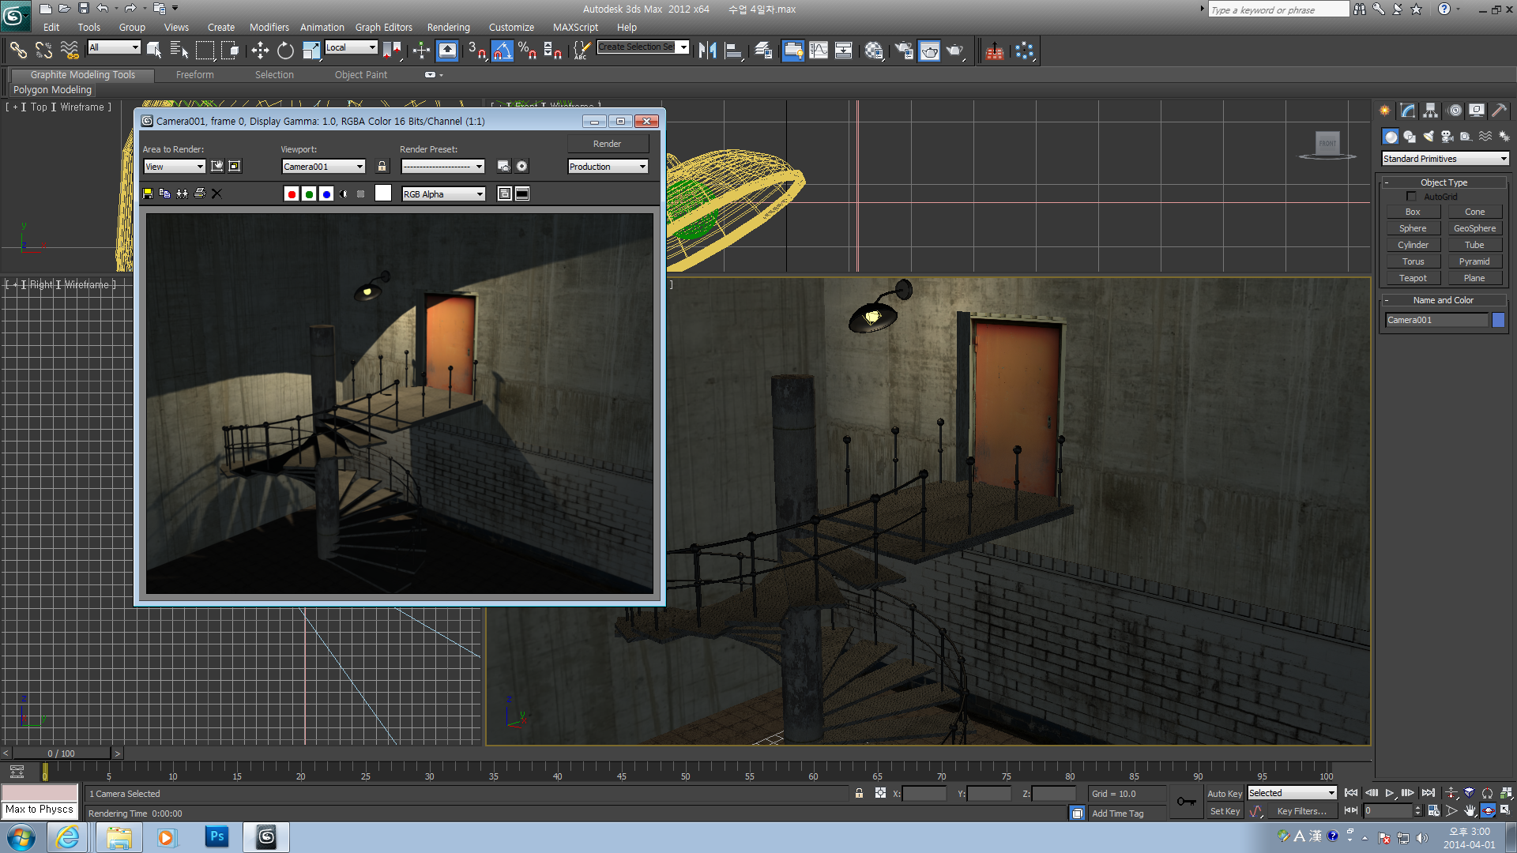Select Cameras category in Create panel
Image resolution: width=1517 pixels, height=853 pixels.
click(x=1447, y=137)
